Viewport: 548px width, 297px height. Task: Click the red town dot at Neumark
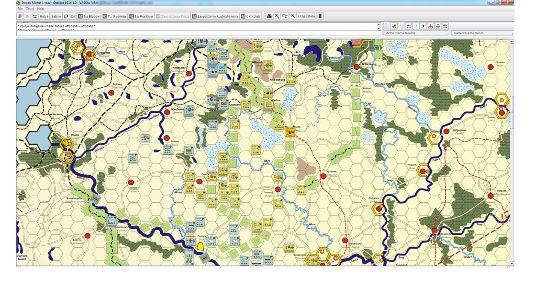189,74
